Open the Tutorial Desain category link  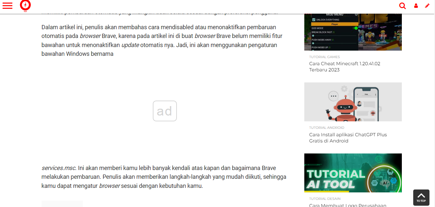click(x=325, y=199)
